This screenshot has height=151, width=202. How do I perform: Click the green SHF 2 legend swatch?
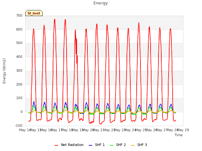tap(111, 145)
